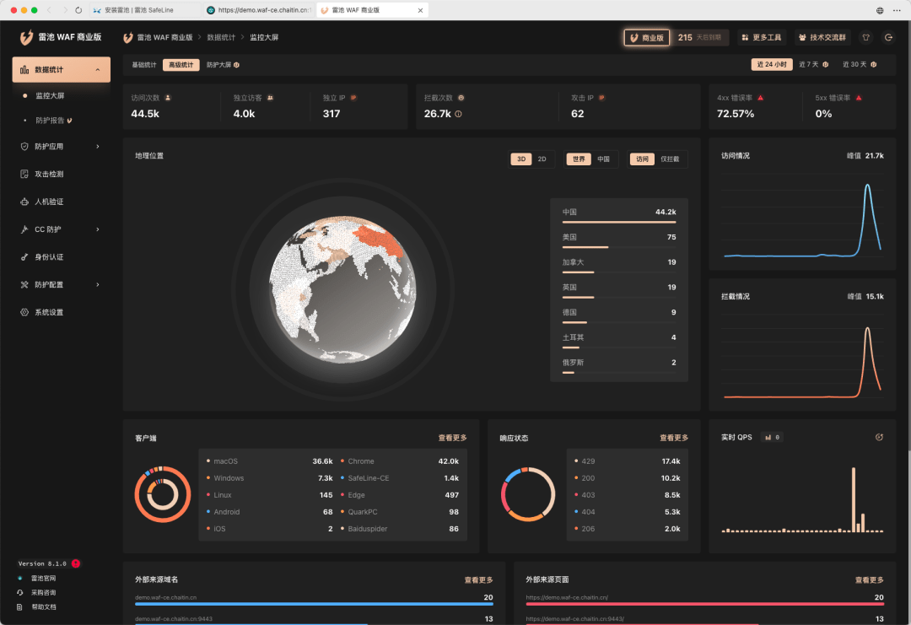The height and width of the screenshot is (625, 911).
Task: Click the 系统设置 gear icon
Action: [x=24, y=312]
